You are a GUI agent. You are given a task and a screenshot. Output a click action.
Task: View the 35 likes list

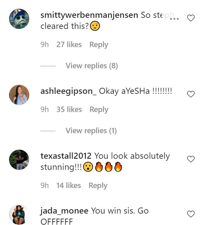69,110
